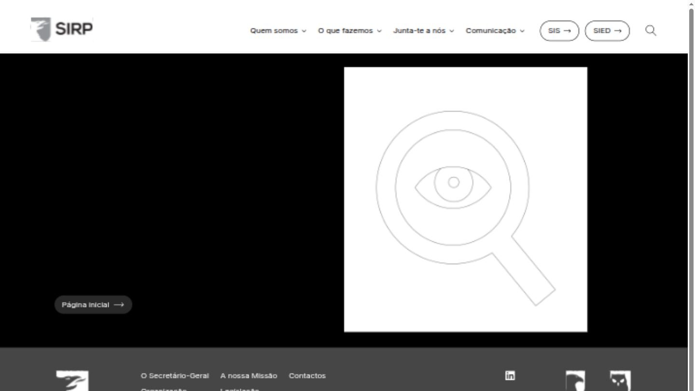Click the SIRP bird logo in the footer
The width and height of the screenshot is (695, 391).
72,381
